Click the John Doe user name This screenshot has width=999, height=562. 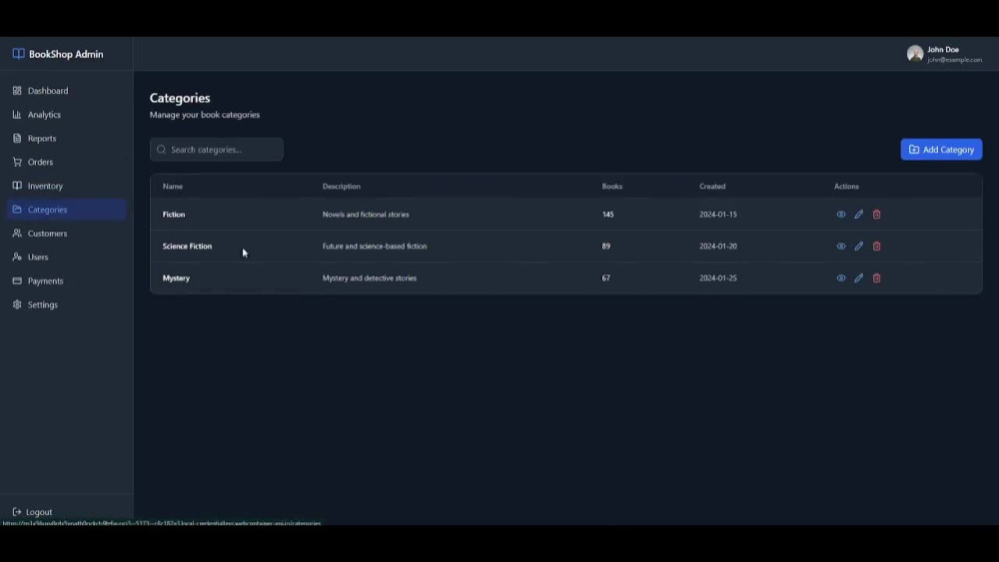click(x=943, y=49)
